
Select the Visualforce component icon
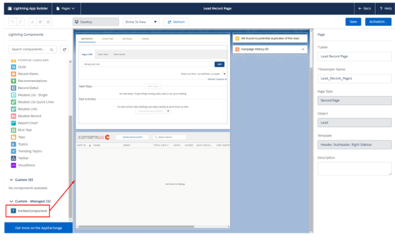tap(14, 165)
